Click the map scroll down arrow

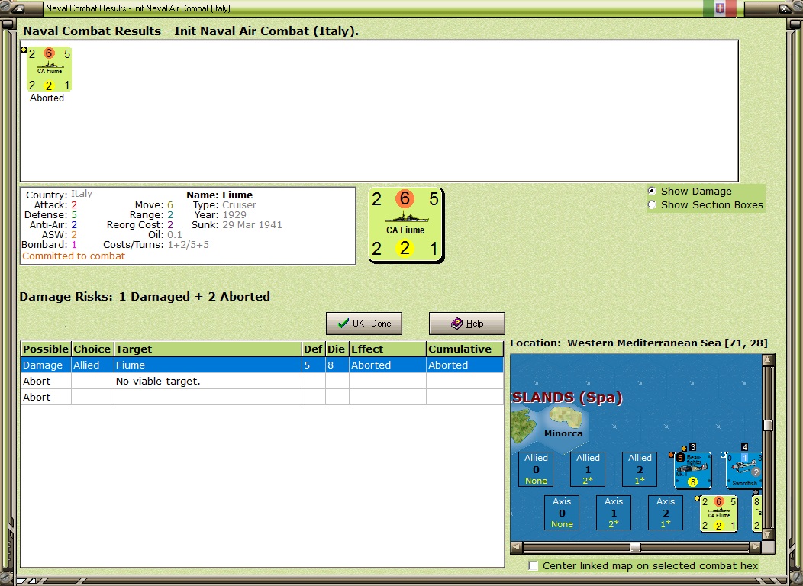pyautogui.click(x=767, y=536)
